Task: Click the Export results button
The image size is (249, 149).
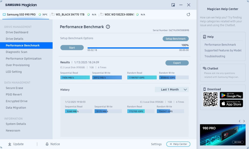Action: point(177,63)
